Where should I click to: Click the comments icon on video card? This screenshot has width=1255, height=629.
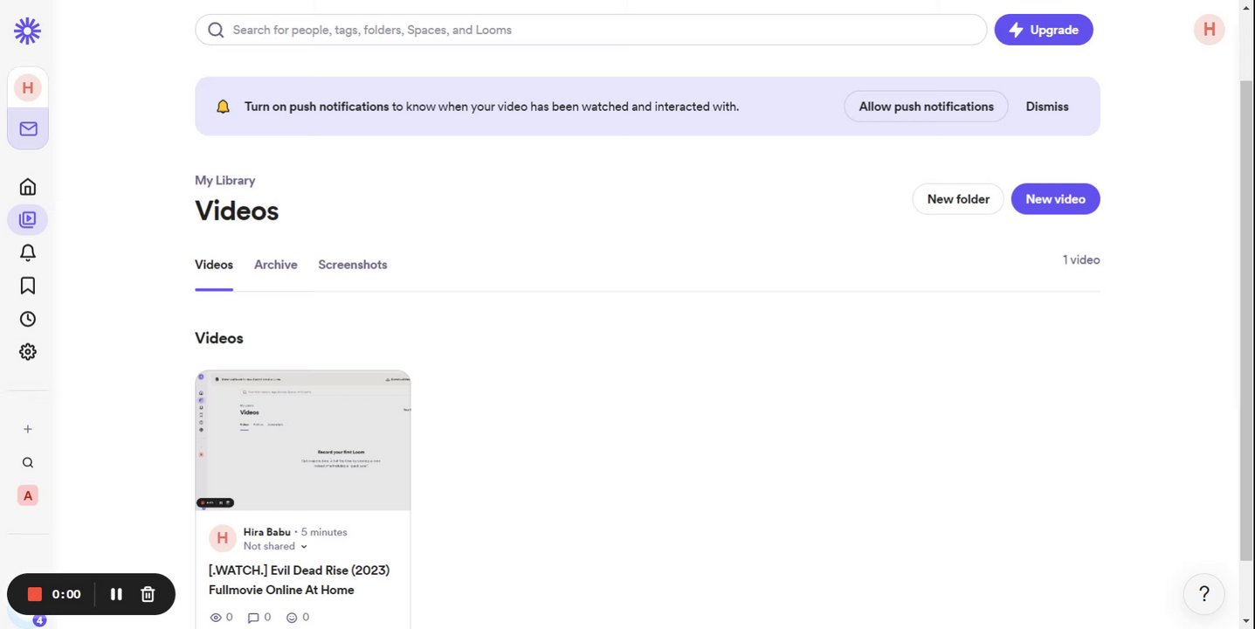tap(253, 618)
